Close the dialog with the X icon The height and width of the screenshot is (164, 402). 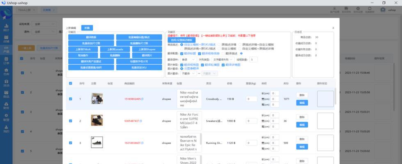tap(333, 28)
